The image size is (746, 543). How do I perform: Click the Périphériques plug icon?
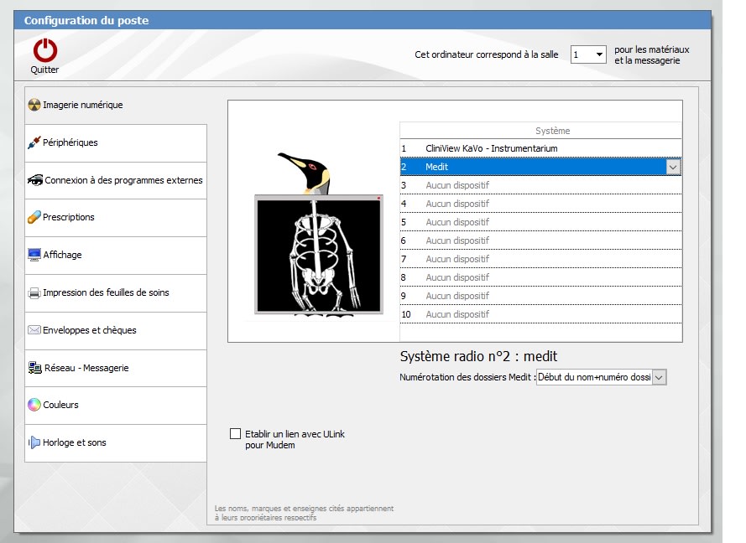[34, 143]
